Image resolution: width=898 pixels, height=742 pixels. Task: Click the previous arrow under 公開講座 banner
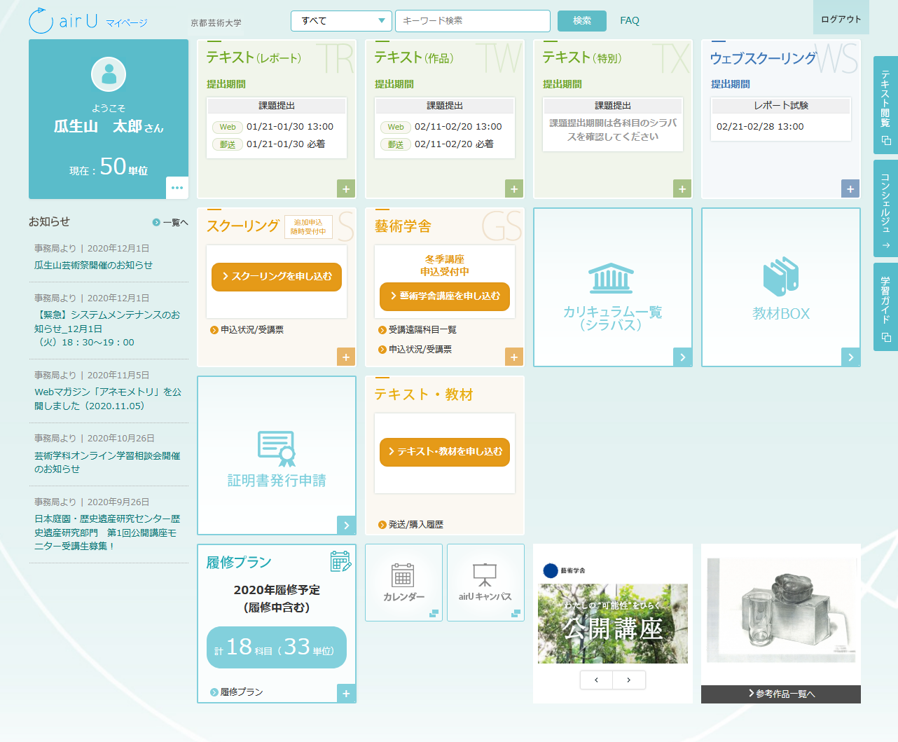tap(596, 680)
